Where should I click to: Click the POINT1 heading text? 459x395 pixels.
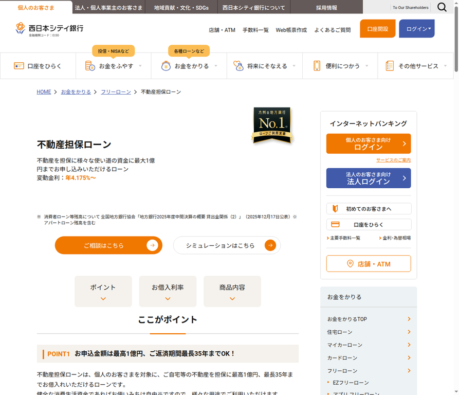click(59, 354)
